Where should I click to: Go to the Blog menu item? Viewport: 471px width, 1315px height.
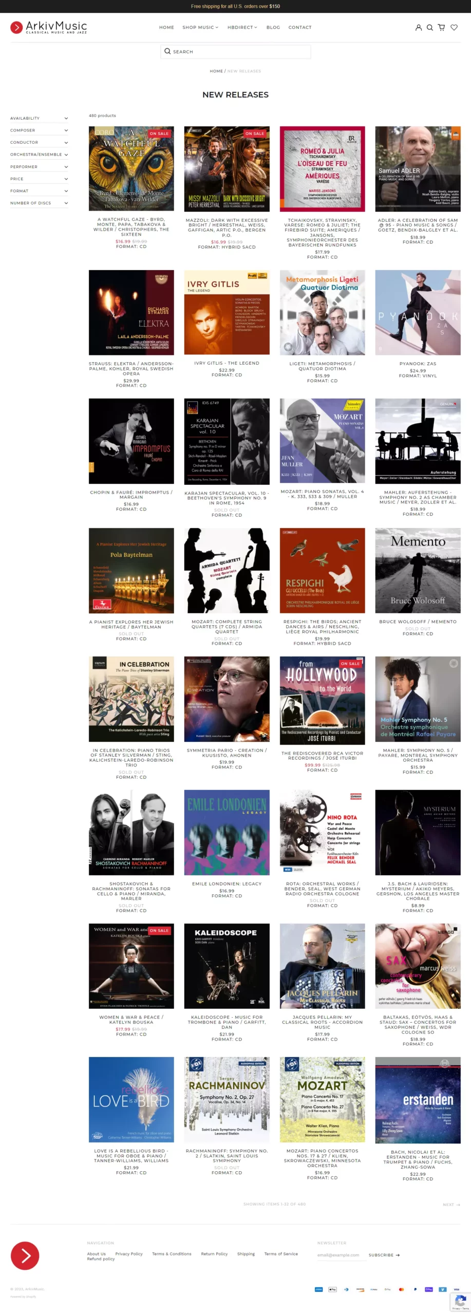(x=273, y=28)
